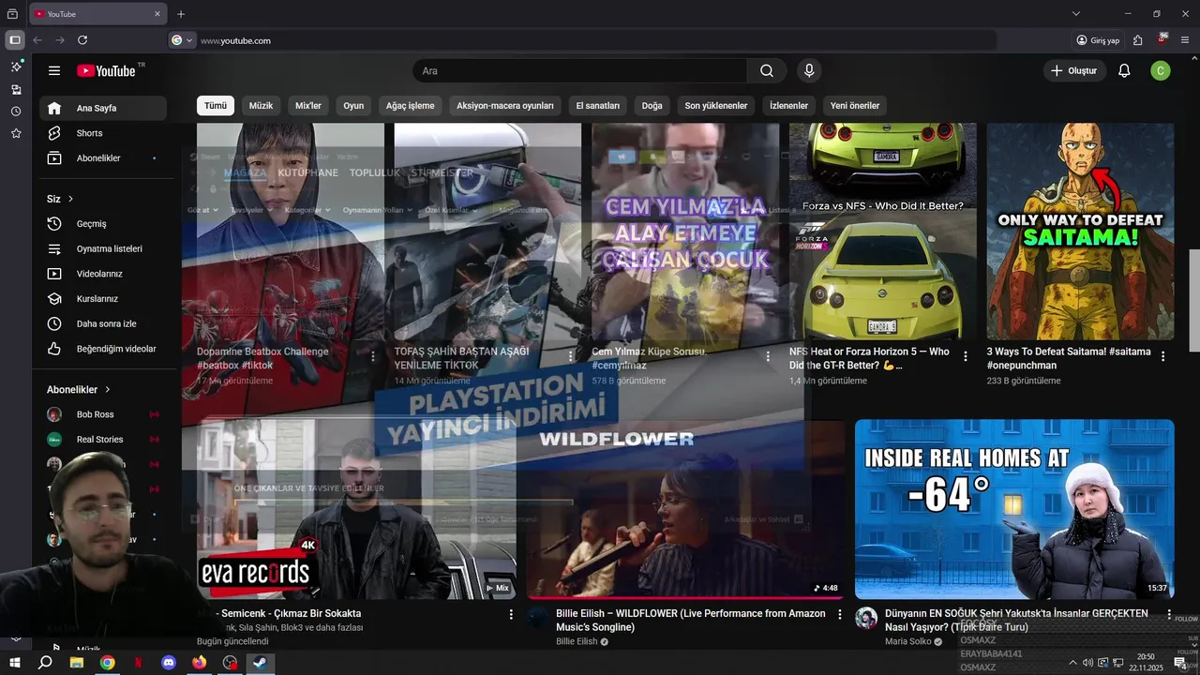Reload the page with the refresh icon

(x=82, y=40)
